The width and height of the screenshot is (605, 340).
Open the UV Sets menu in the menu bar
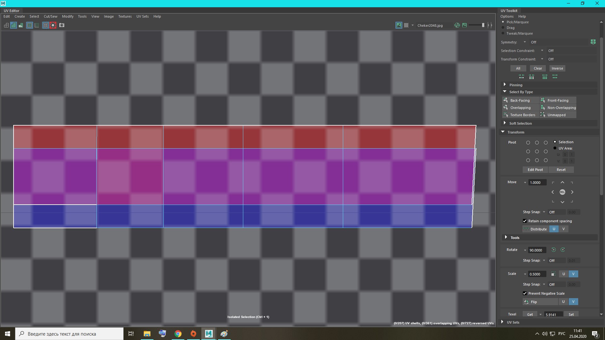(142, 16)
